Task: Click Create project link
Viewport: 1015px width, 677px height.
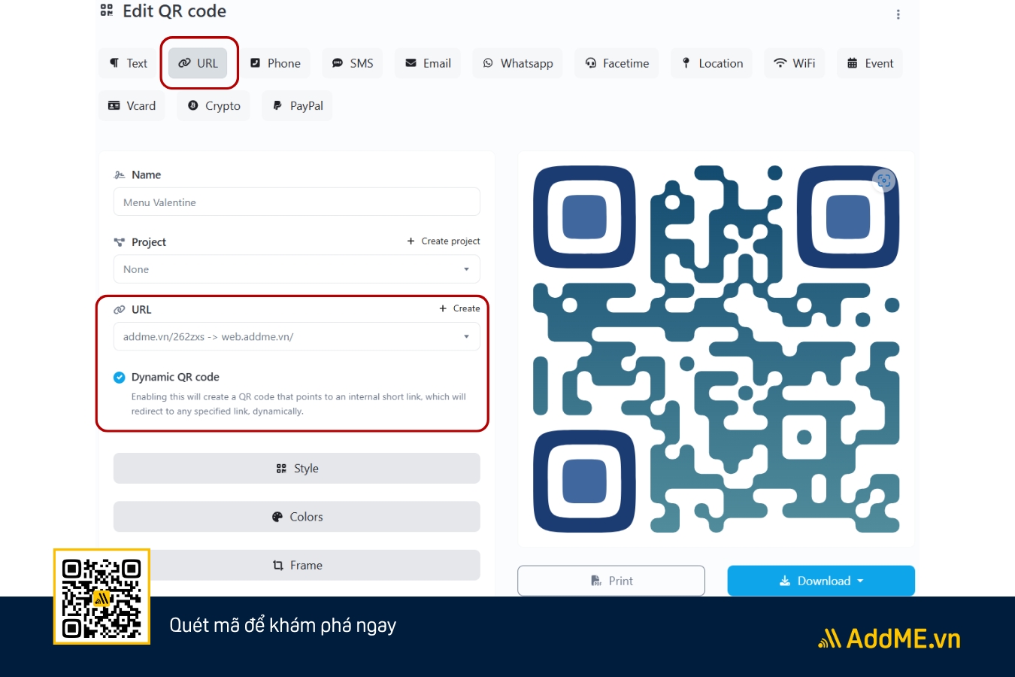Action: pos(444,241)
